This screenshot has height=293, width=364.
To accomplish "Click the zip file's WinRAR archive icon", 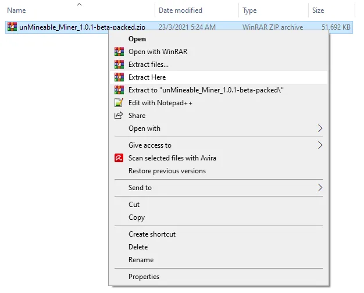I will click(12, 27).
